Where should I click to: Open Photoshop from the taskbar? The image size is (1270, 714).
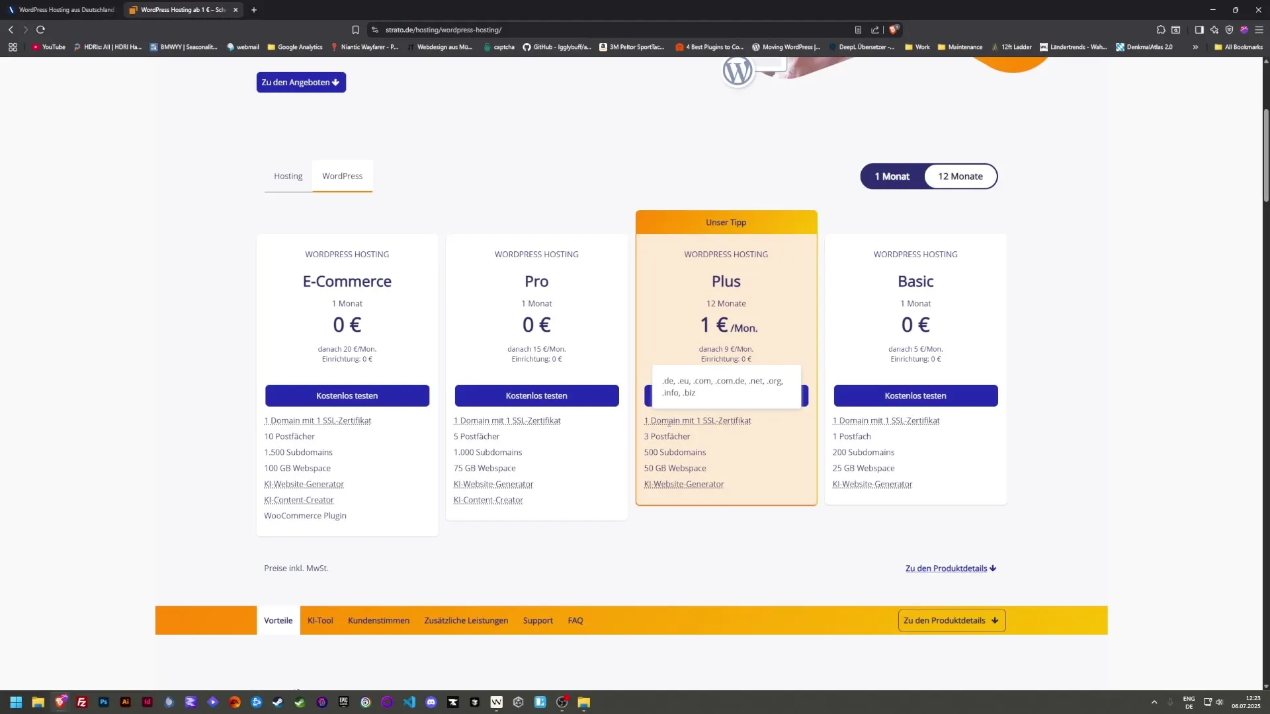pos(103,702)
